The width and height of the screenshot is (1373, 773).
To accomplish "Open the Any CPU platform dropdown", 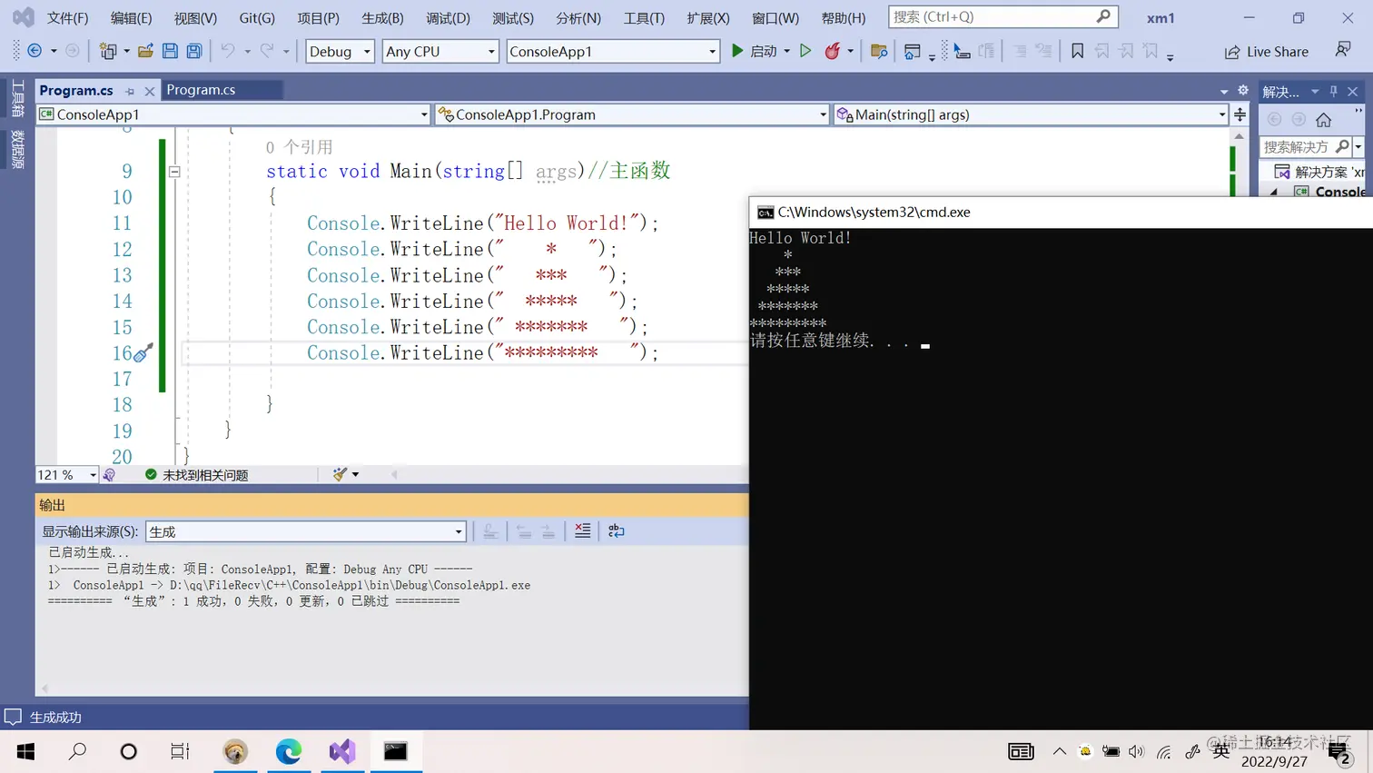I will [440, 51].
